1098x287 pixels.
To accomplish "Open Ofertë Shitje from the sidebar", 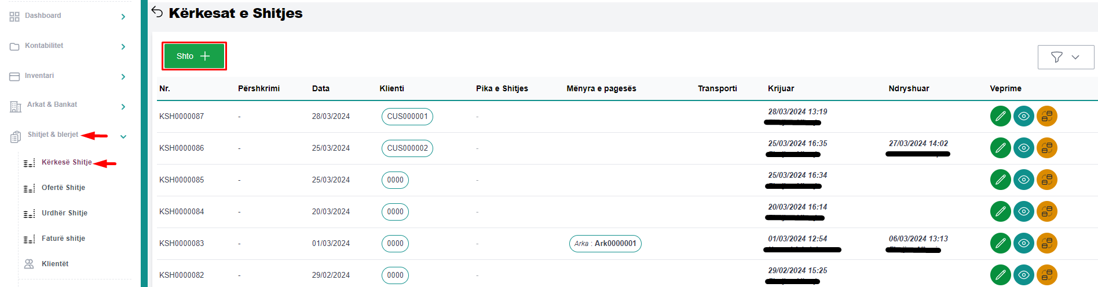I will pyautogui.click(x=63, y=188).
